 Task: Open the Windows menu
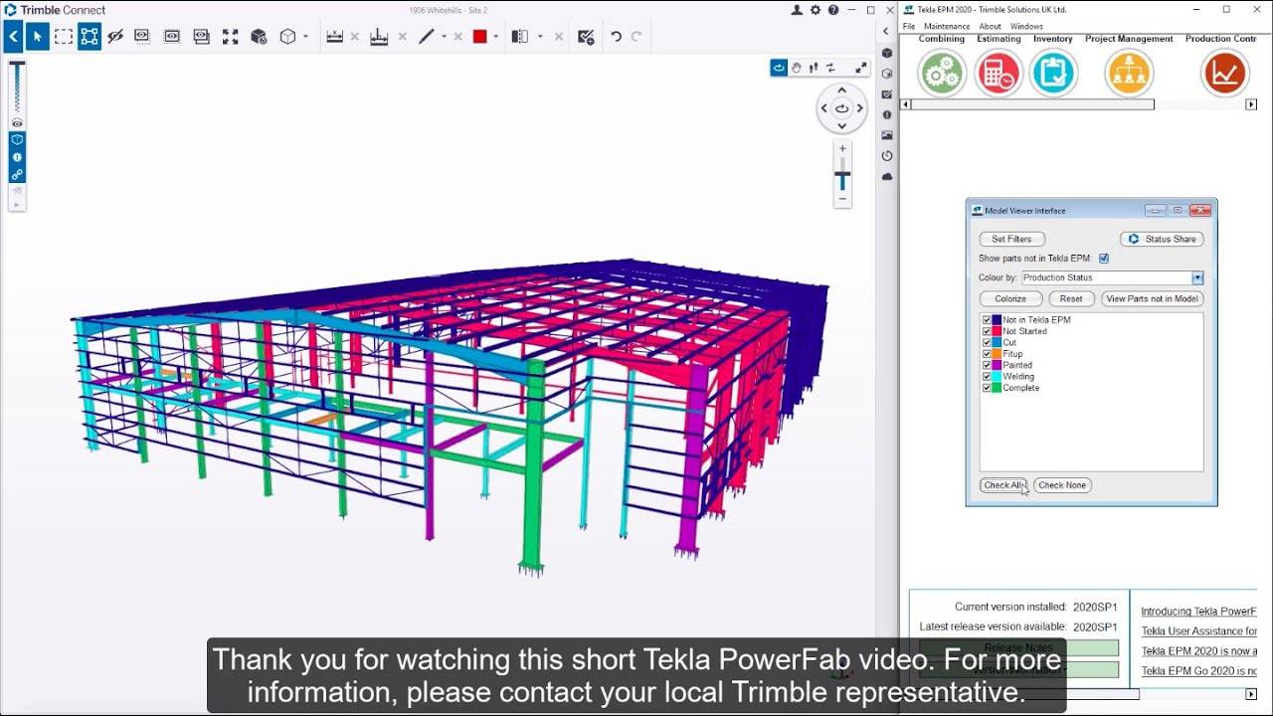1026,26
